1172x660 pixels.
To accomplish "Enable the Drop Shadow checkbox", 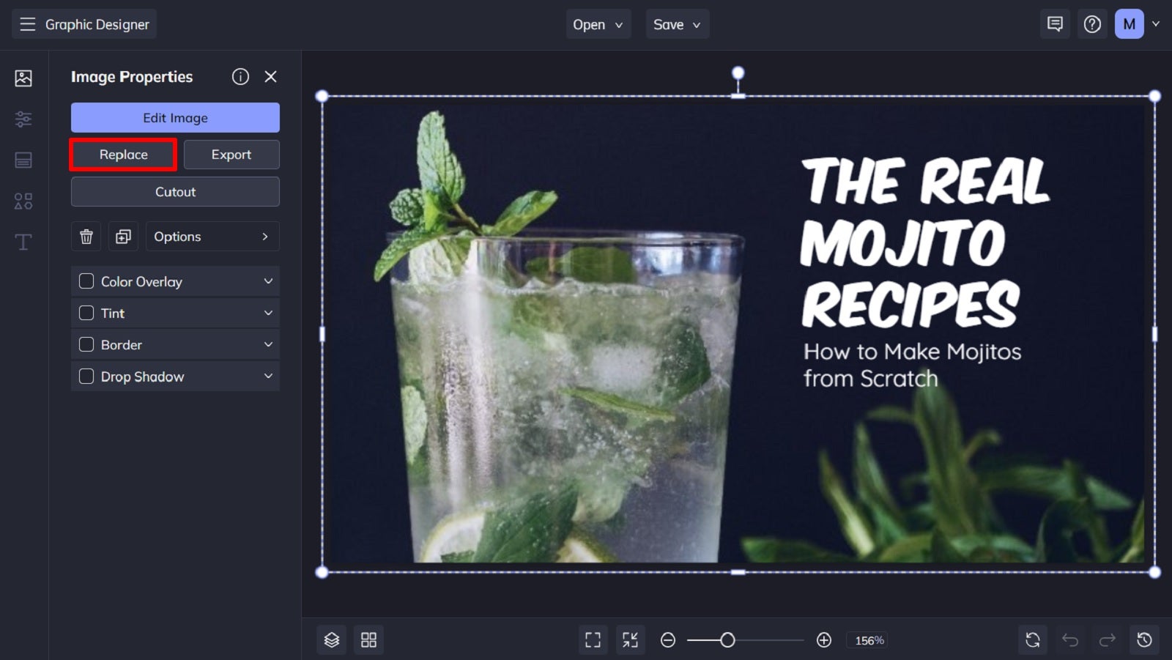I will coord(86,376).
